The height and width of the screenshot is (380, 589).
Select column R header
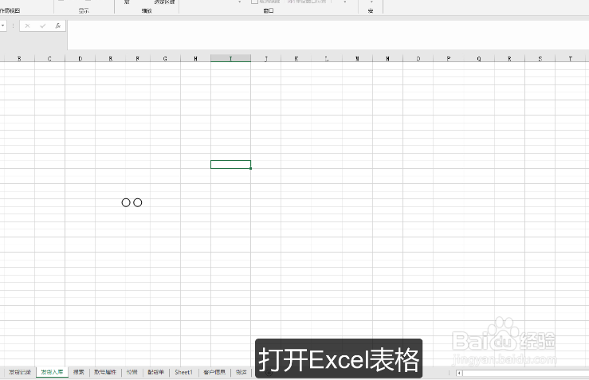[509, 59]
